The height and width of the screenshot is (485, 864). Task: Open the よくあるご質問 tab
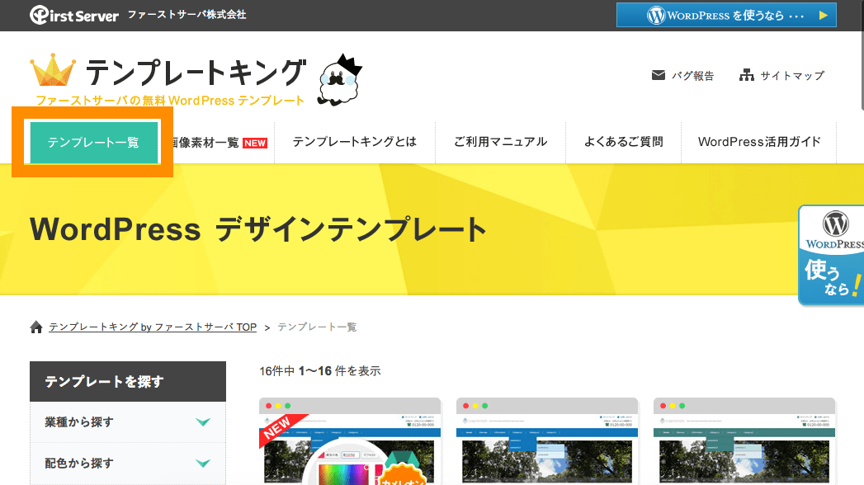point(623,142)
